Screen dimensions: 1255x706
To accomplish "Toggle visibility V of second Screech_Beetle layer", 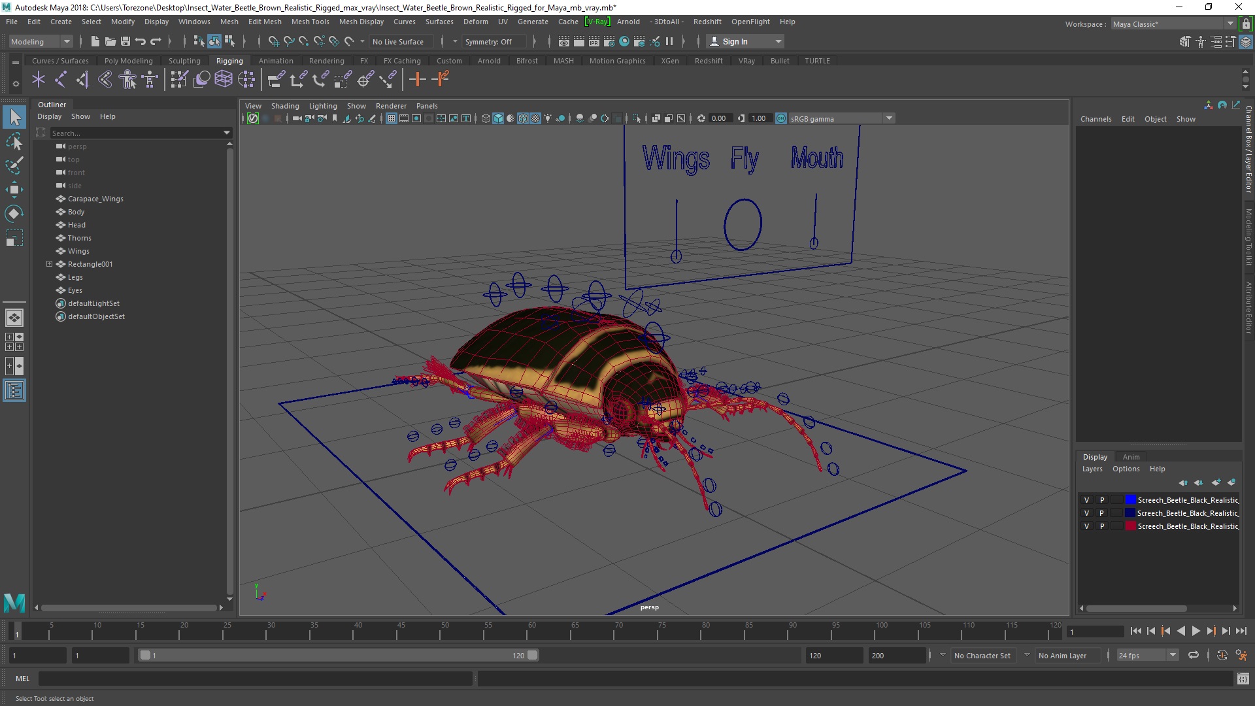I will point(1086,513).
